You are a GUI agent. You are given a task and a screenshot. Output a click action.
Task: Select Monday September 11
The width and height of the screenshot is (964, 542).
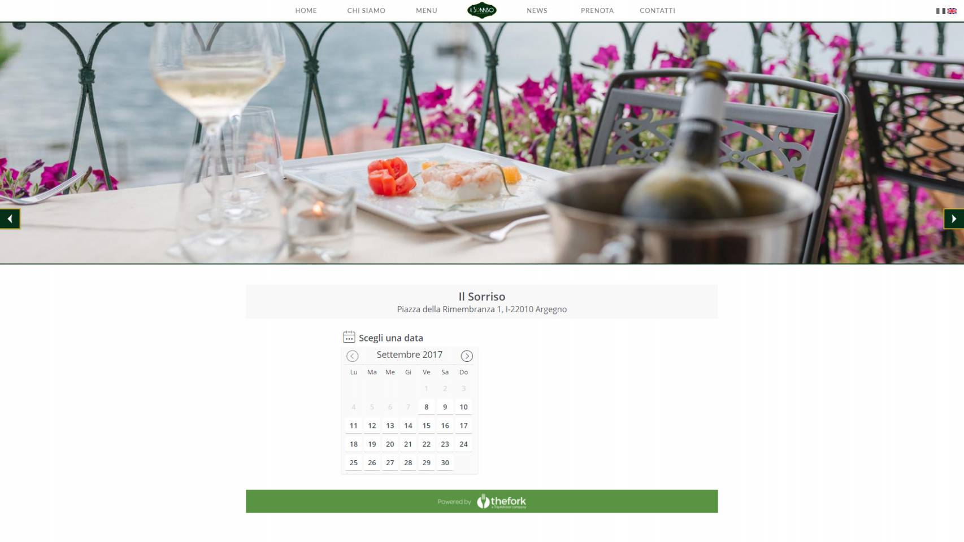354,426
